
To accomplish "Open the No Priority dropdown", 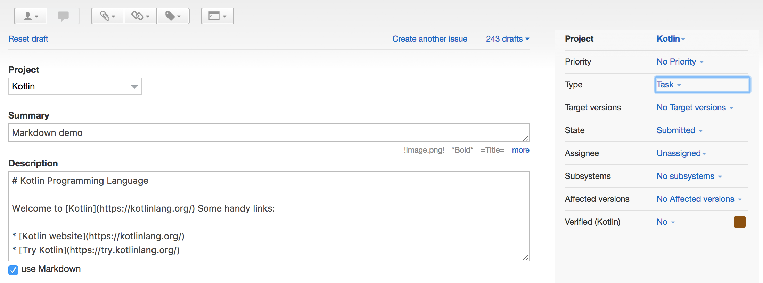I will click(680, 62).
